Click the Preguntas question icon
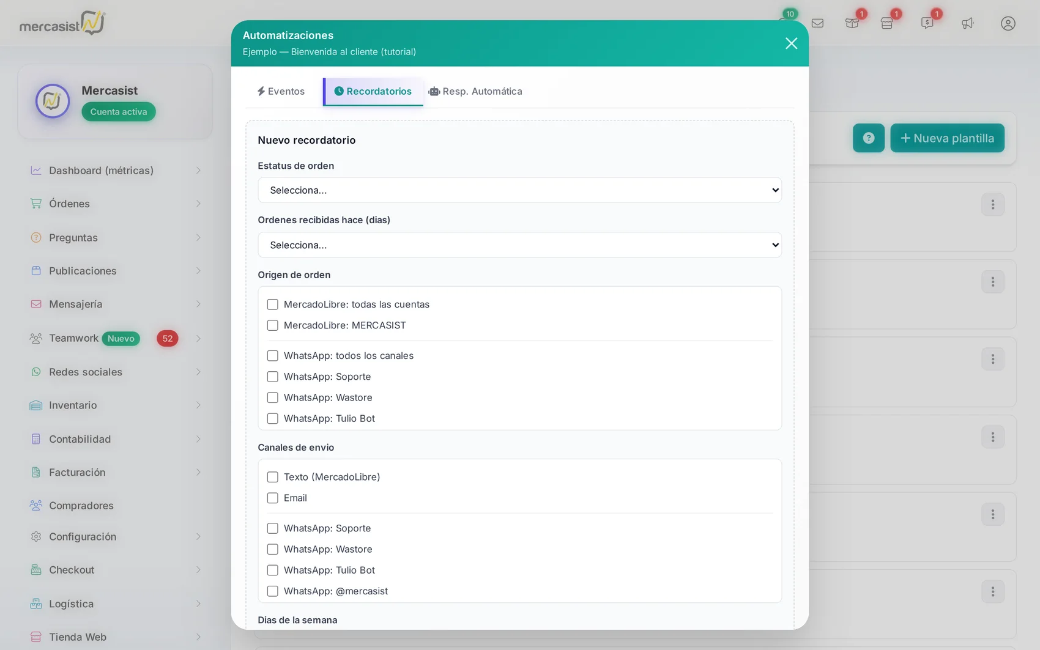This screenshot has height=650, width=1040. 36,237
